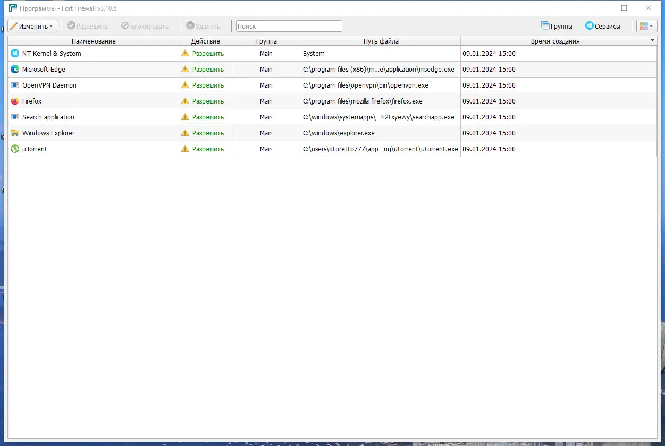Click the Firefox app icon
This screenshot has height=446, width=665.
[15, 101]
